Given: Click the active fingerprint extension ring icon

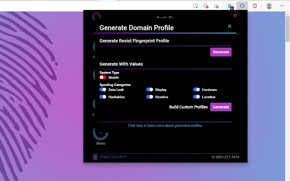Looking at the screenshot, I should [x=242, y=6].
